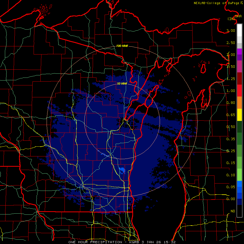Click the black ND legend swatch
The height and width of the screenshot is (244, 244).
point(239,211)
